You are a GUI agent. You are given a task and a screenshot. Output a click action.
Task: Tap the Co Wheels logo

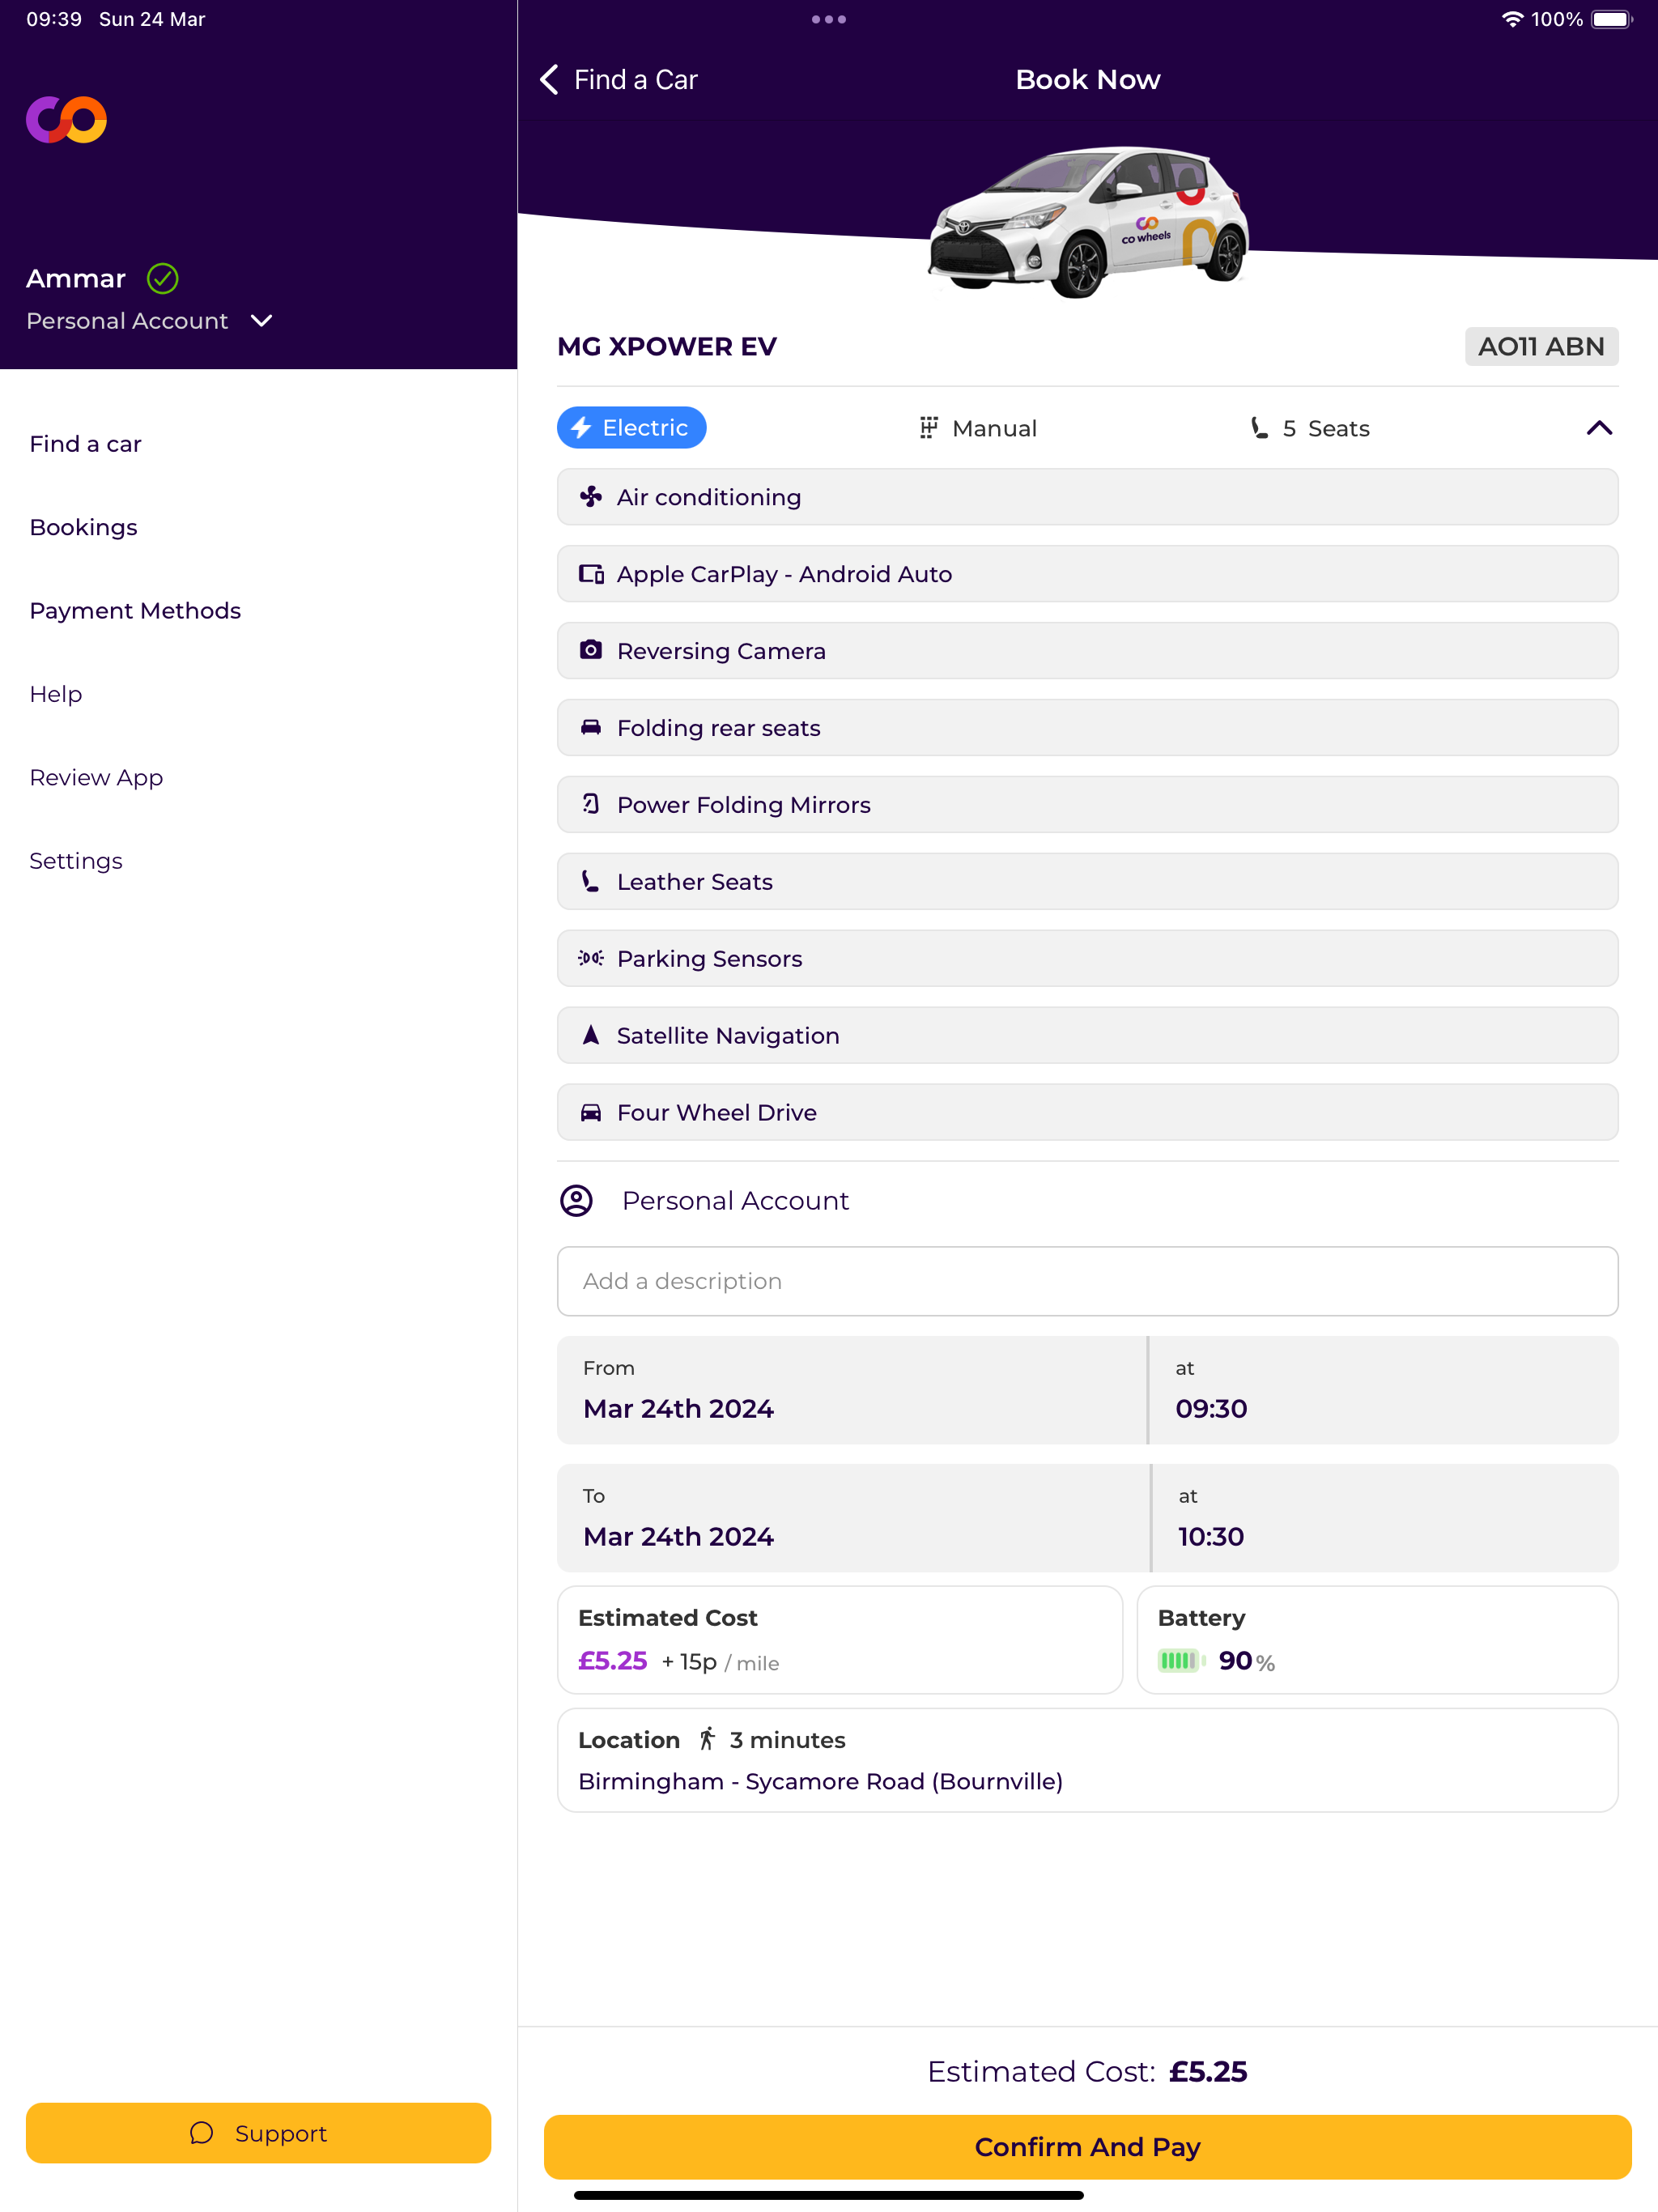point(66,120)
